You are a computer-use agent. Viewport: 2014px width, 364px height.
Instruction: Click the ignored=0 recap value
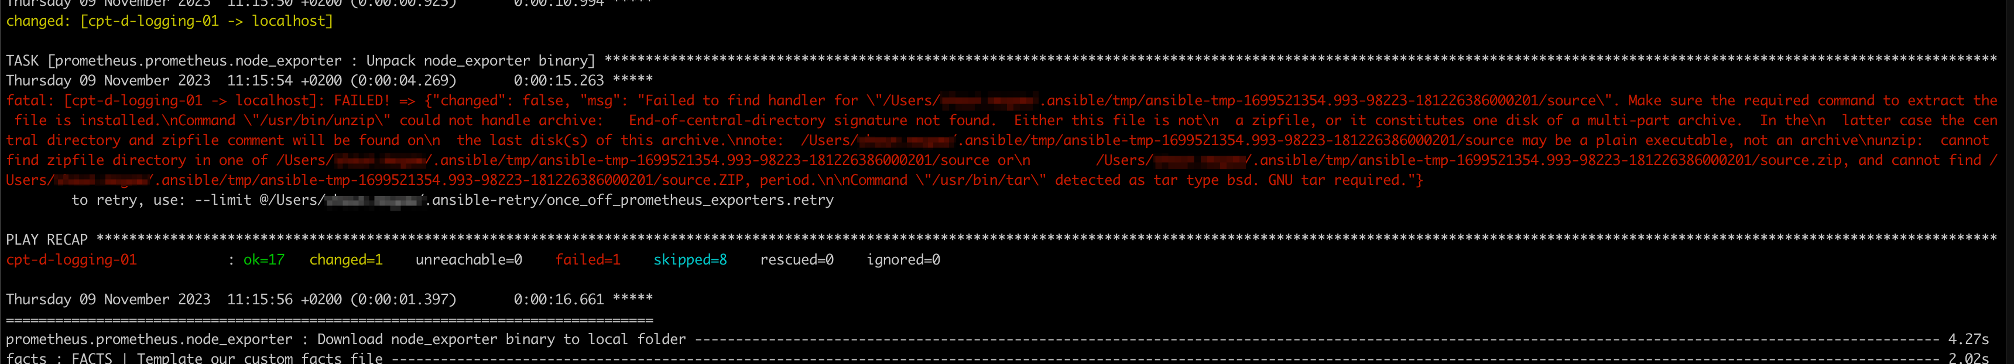pos(903,259)
